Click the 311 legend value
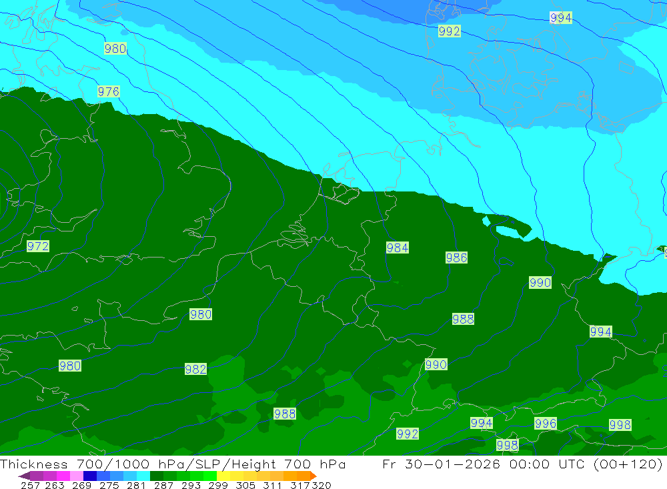 point(272,485)
